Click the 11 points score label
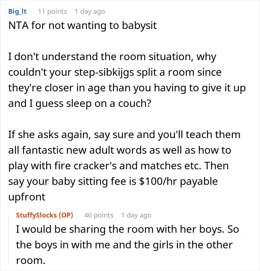Screen dimensions: 260x271 pos(52,12)
